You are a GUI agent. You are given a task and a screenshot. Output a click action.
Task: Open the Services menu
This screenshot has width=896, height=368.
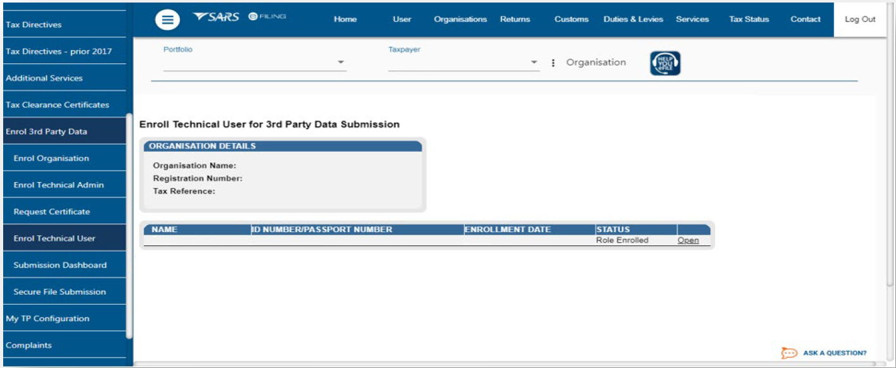(x=692, y=20)
